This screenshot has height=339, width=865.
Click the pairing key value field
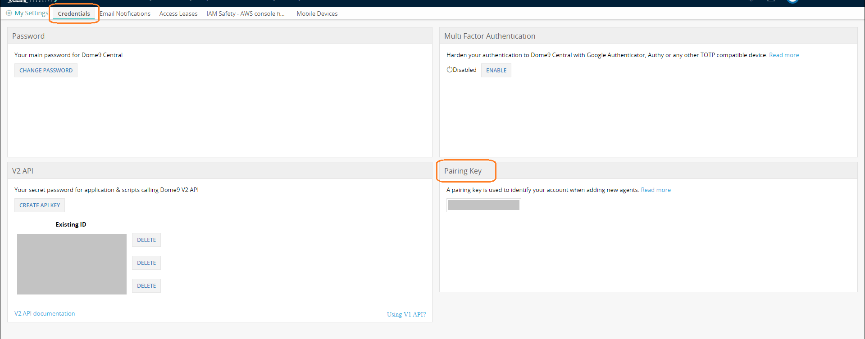point(484,205)
